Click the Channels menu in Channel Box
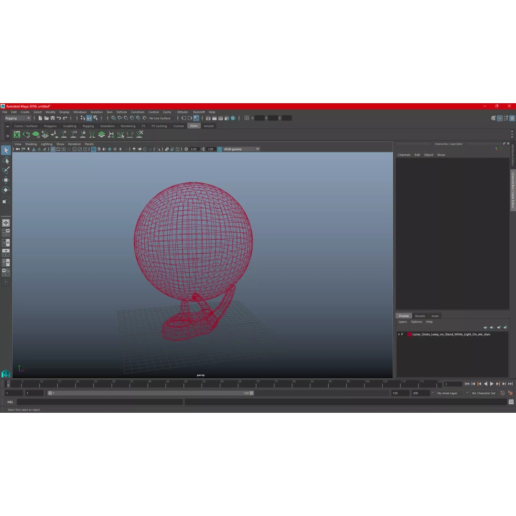The width and height of the screenshot is (516, 516). point(404,155)
